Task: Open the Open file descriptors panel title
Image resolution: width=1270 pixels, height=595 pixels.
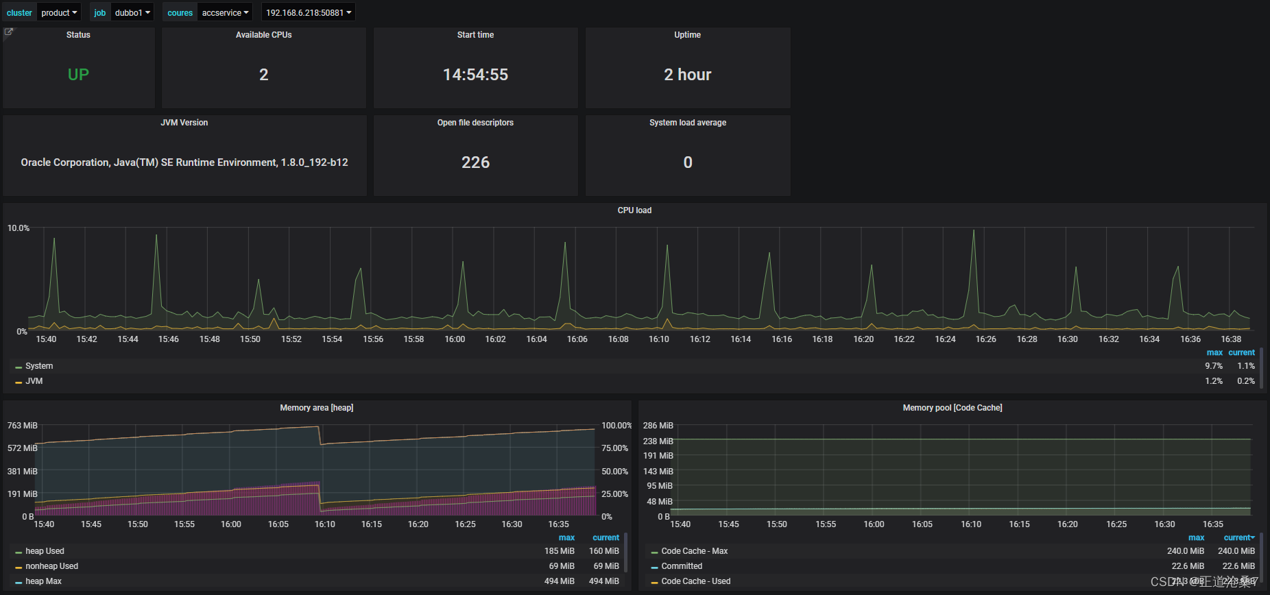Action: 475,123
